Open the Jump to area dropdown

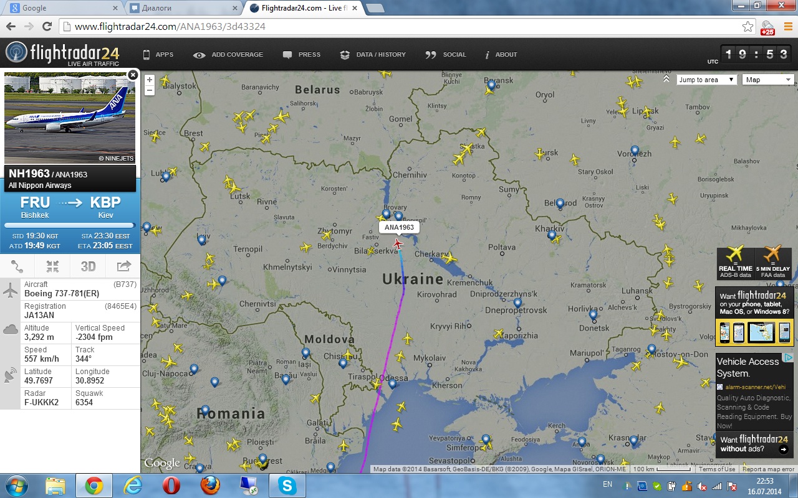706,80
